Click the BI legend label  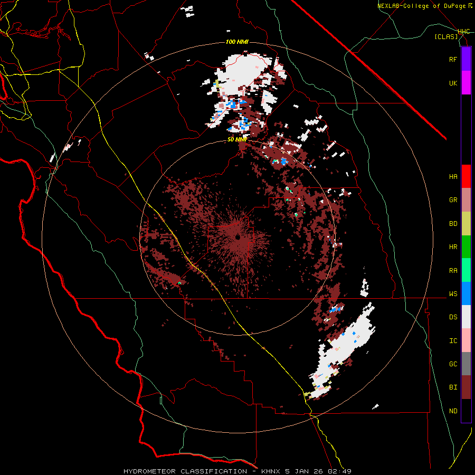(453, 387)
